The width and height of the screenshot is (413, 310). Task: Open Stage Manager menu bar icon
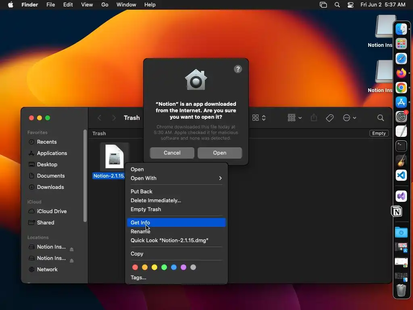pos(323,5)
